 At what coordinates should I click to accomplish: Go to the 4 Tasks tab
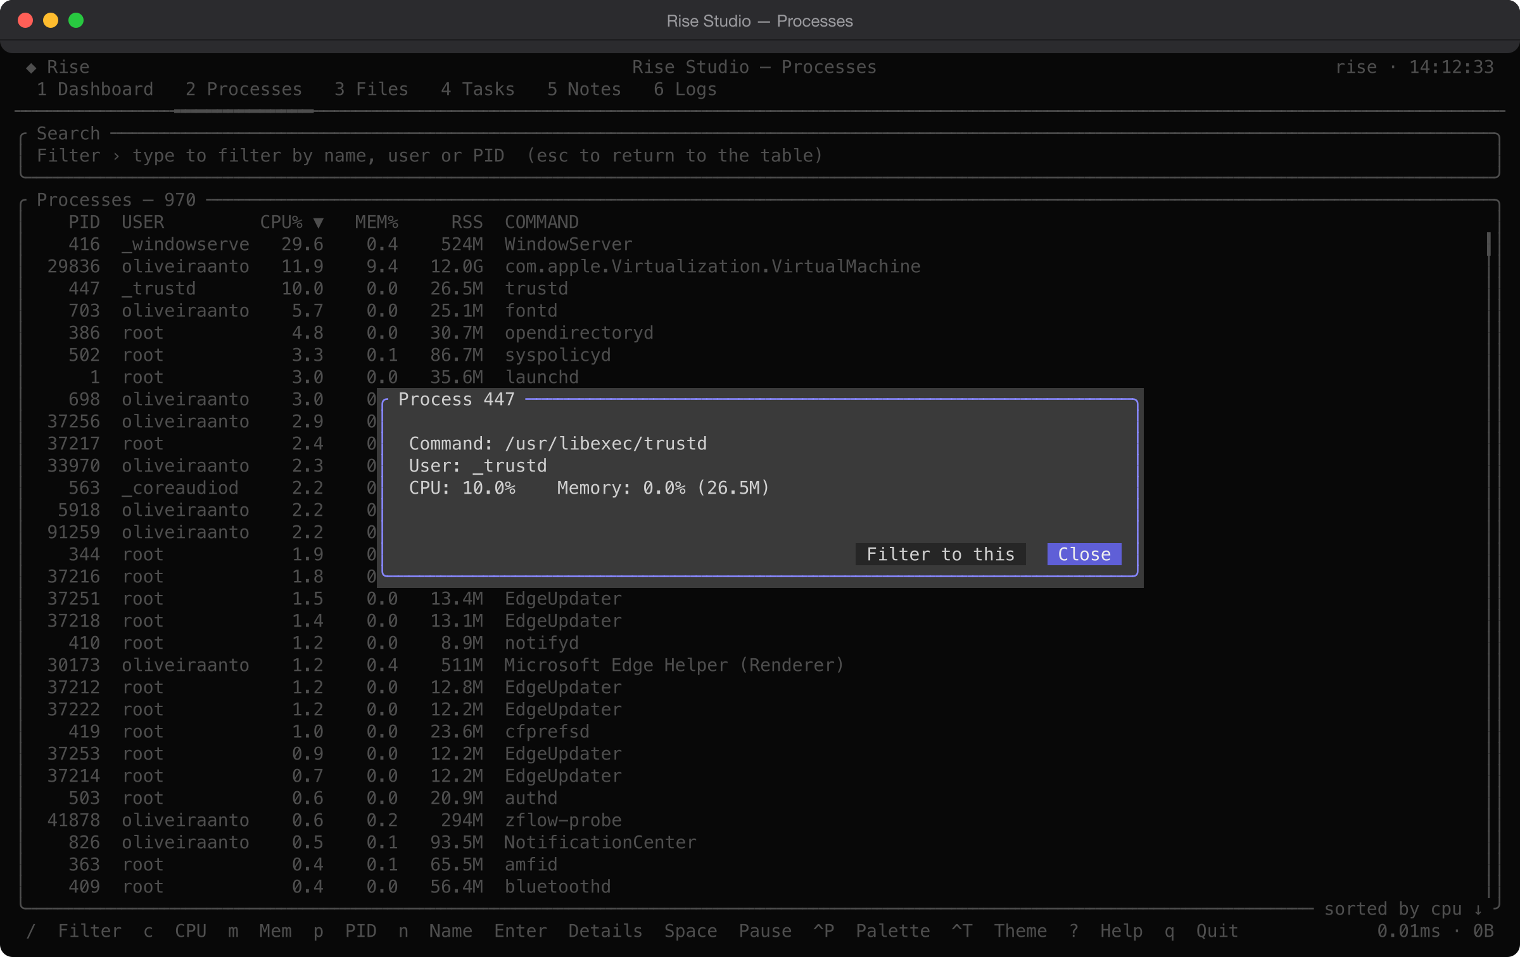[x=478, y=89]
